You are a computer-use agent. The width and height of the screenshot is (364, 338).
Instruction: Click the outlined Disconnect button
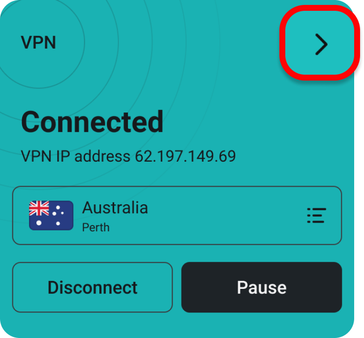(92, 287)
